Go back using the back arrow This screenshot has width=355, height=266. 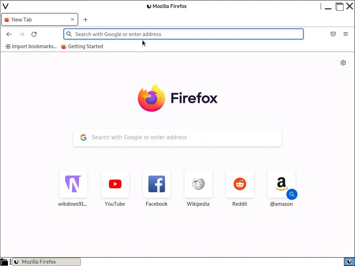pos(9,34)
